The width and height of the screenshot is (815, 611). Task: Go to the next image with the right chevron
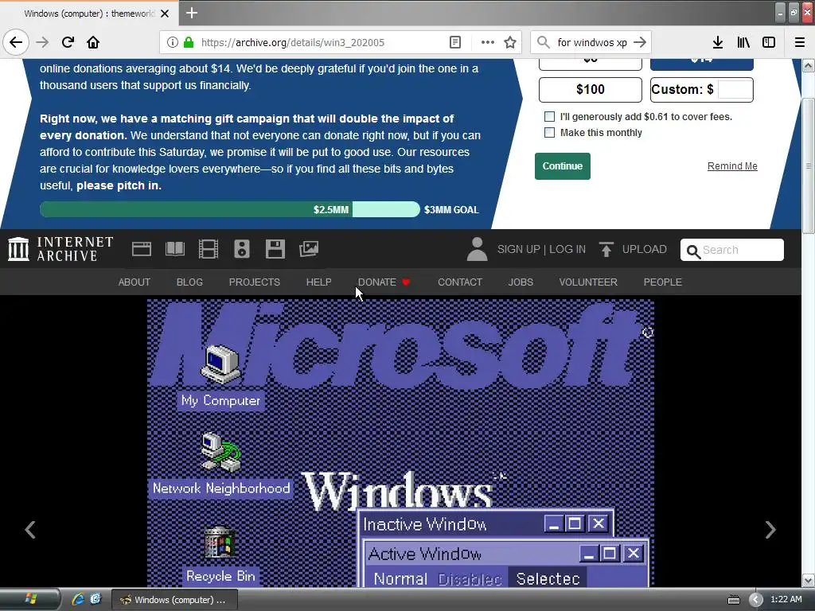[770, 530]
